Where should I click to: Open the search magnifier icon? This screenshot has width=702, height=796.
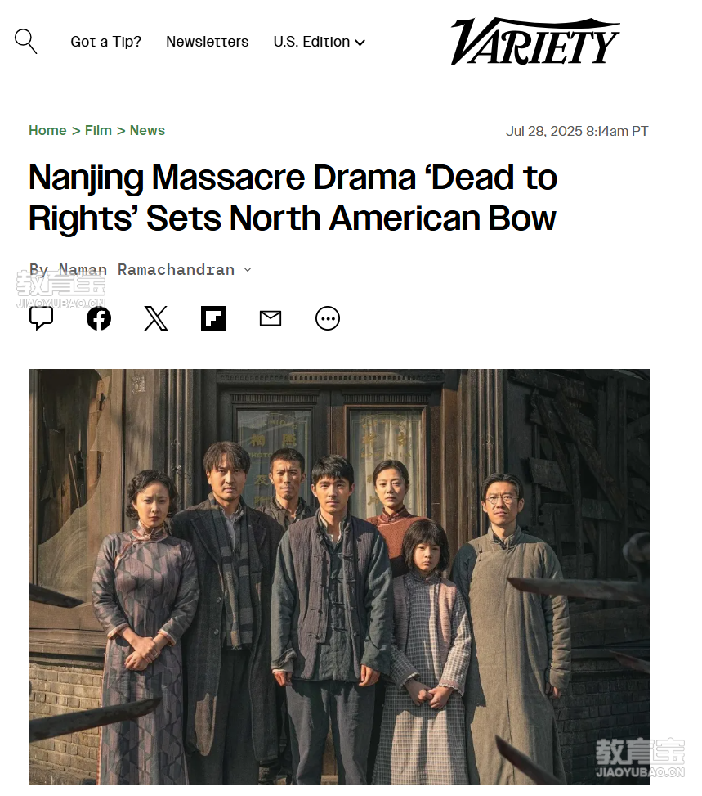(x=25, y=41)
